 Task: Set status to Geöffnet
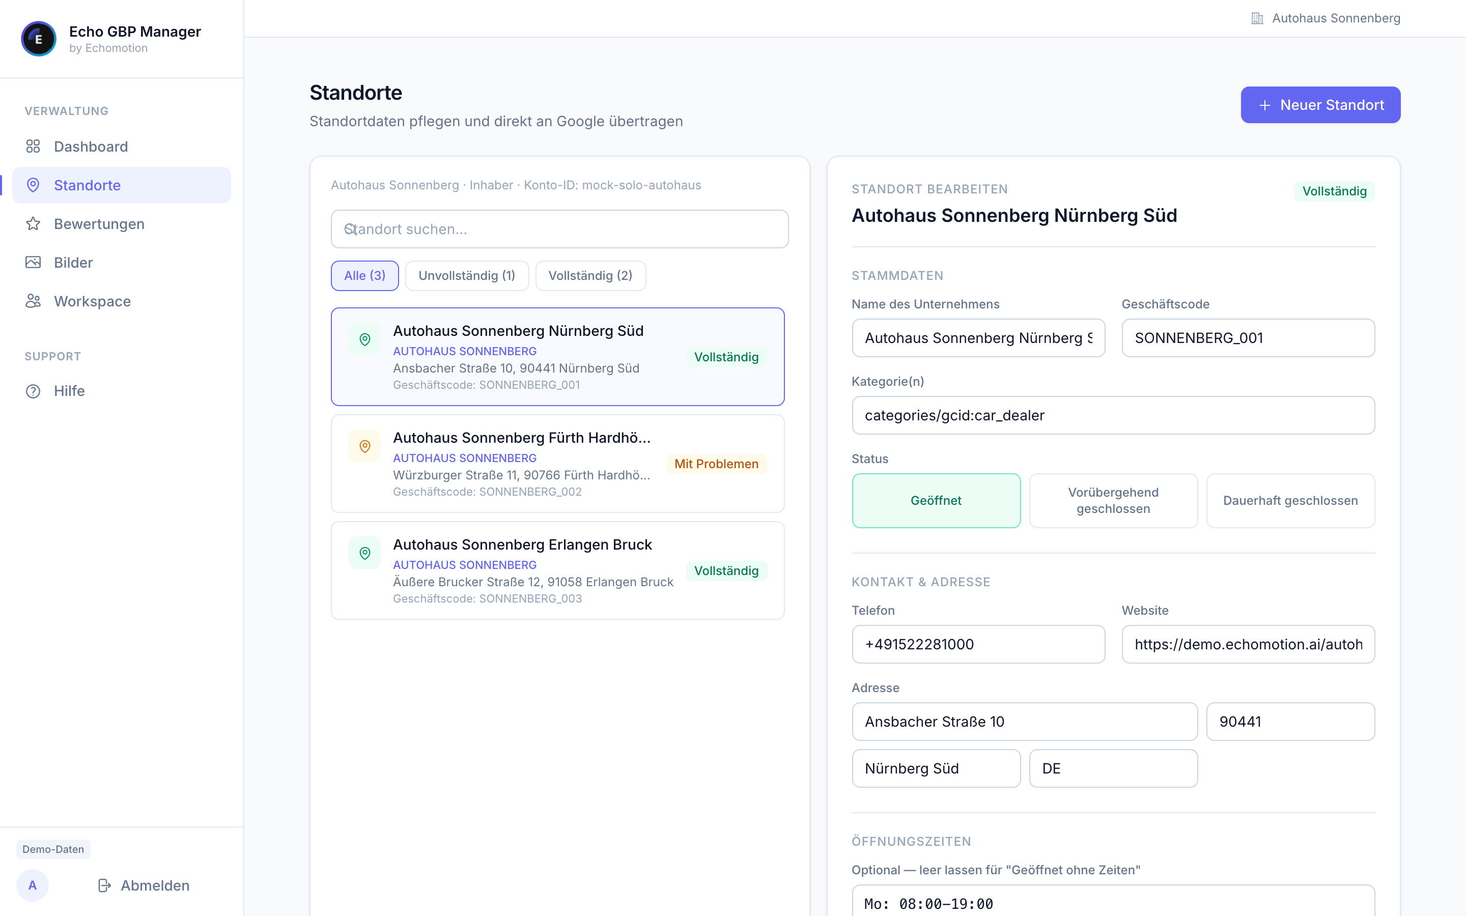[x=936, y=500]
